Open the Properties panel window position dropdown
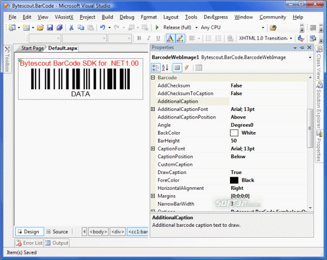 pyautogui.click(x=295, y=48)
